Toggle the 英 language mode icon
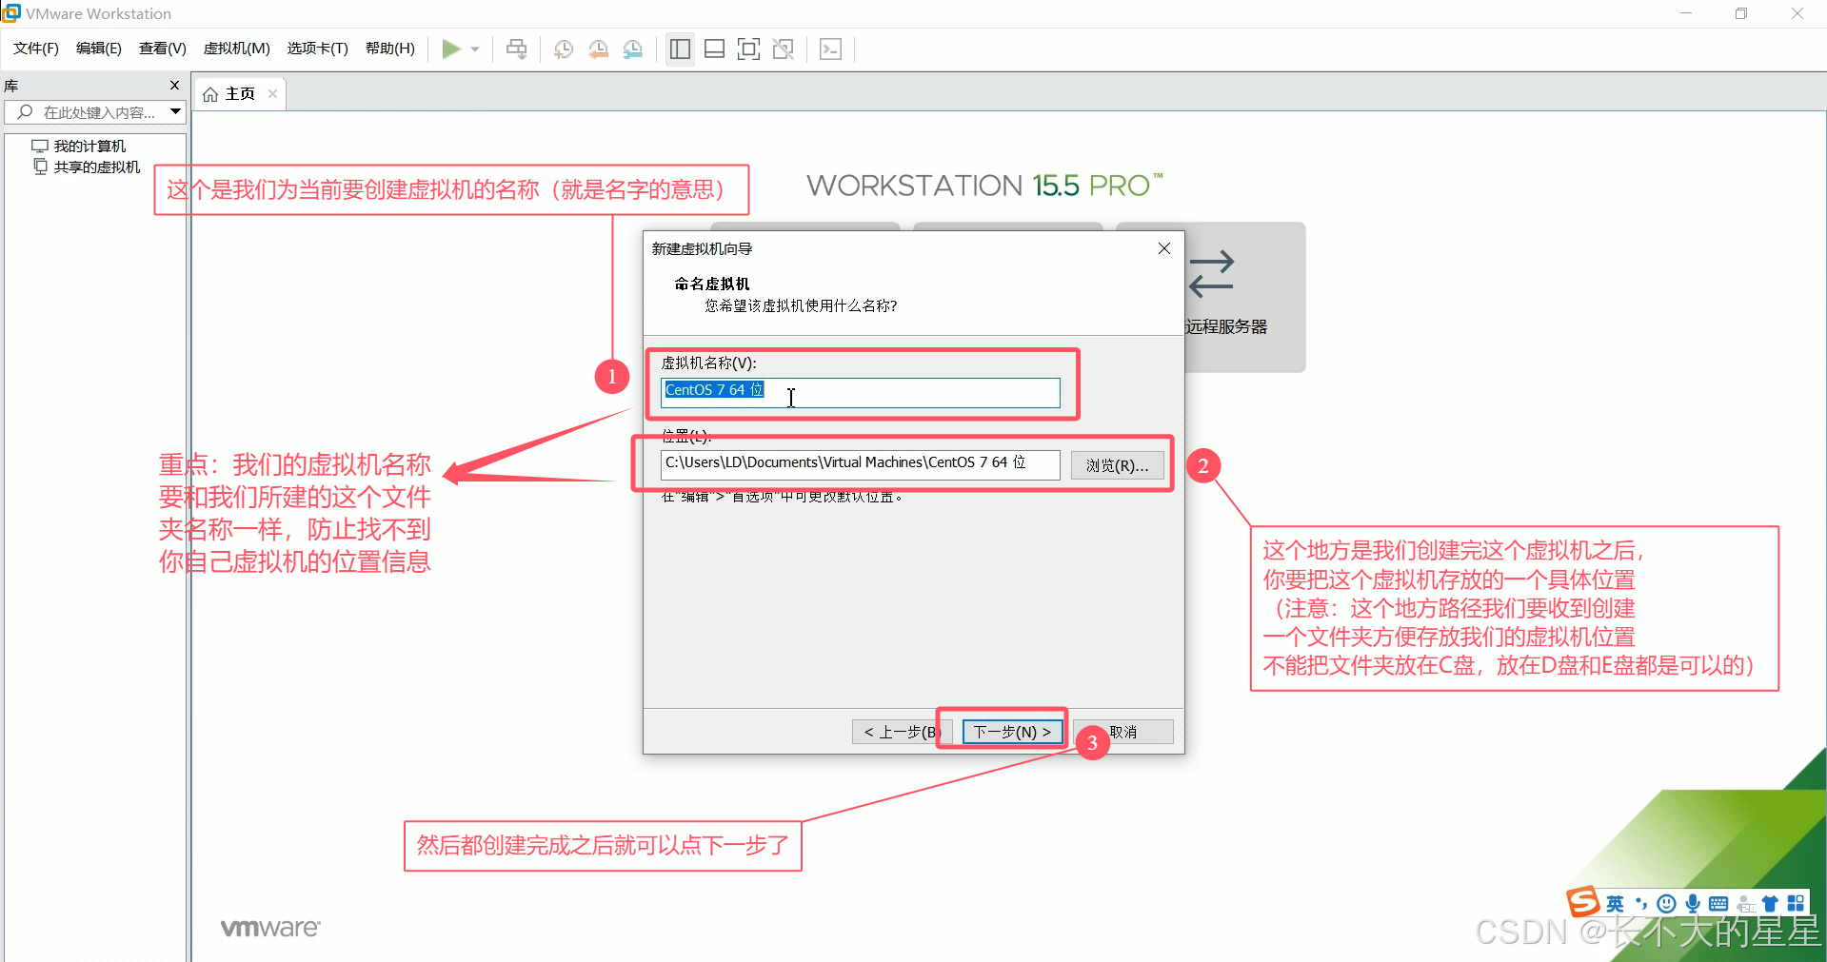 click(x=1616, y=904)
